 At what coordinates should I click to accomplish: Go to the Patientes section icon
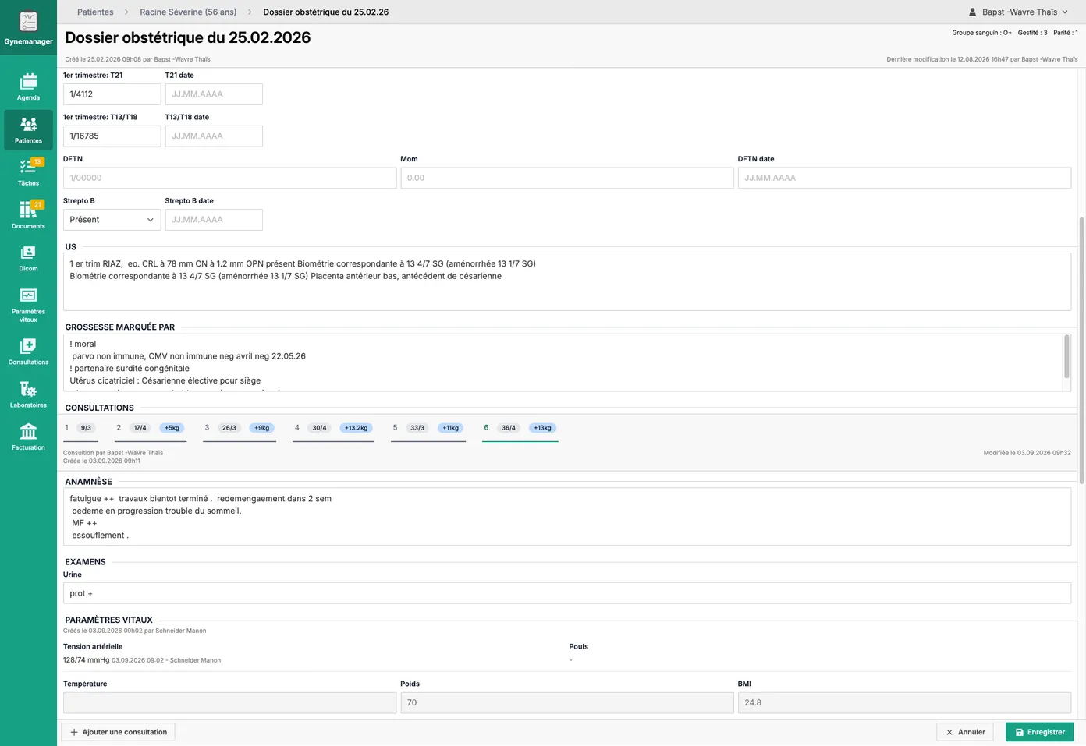tap(28, 124)
